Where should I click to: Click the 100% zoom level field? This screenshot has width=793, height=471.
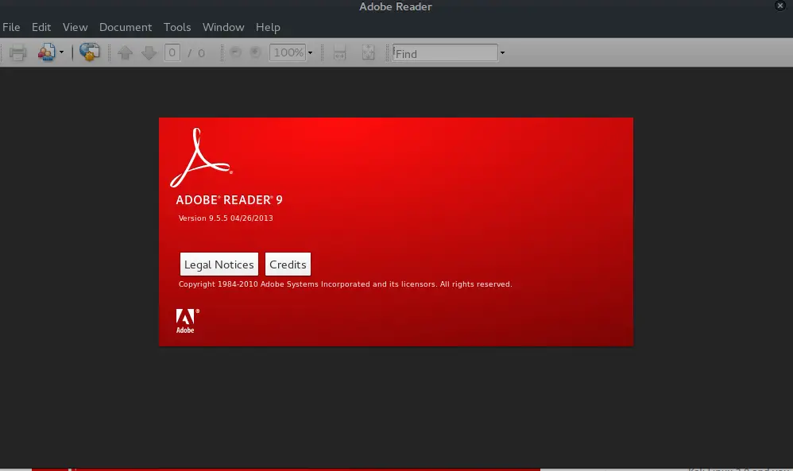288,52
